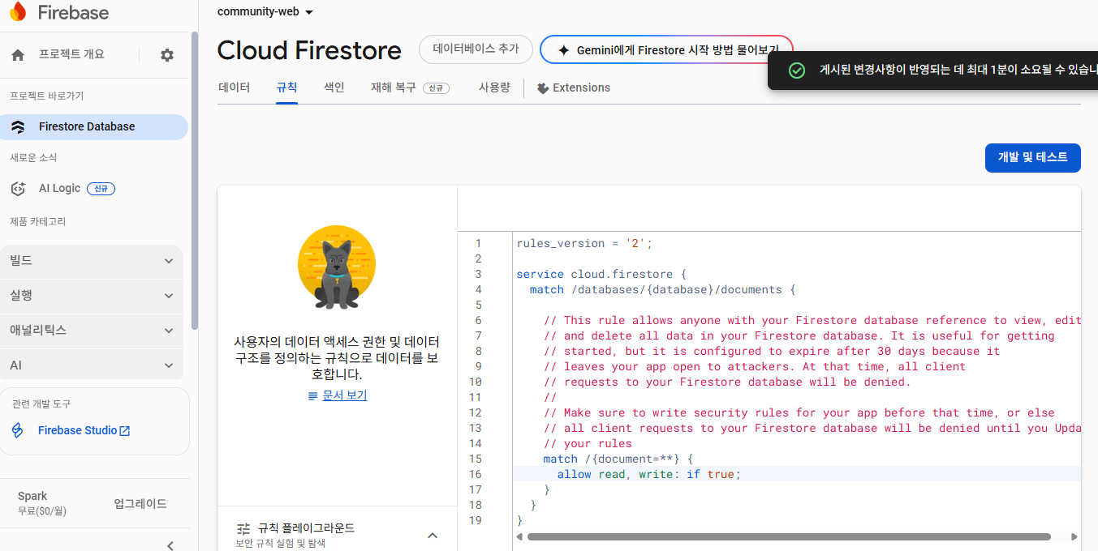The image size is (1098, 551).
Task: Click the Cloud Firestore page title
Action: point(309,50)
